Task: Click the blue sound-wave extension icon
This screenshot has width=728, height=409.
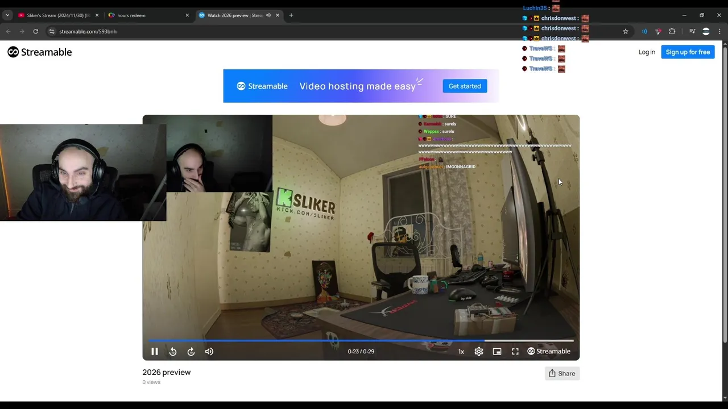Action: pyautogui.click(x=644, y=31)
